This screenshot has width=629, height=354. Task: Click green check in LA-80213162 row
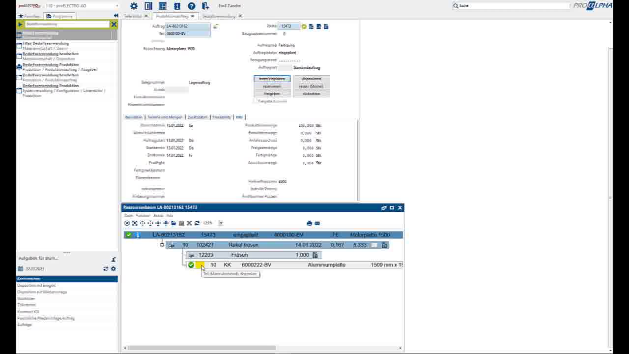(x=129, y=235)
